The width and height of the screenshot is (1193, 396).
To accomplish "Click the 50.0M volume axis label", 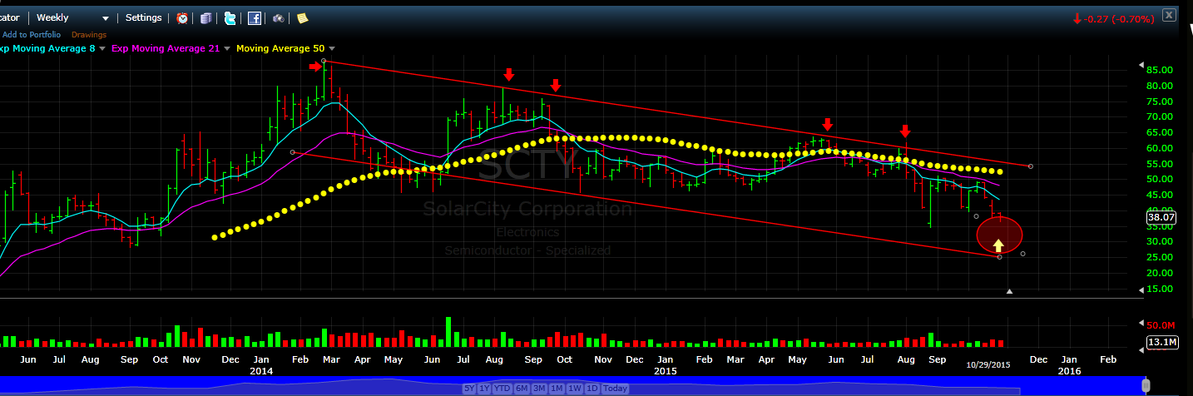I will tap(1161, 325).
